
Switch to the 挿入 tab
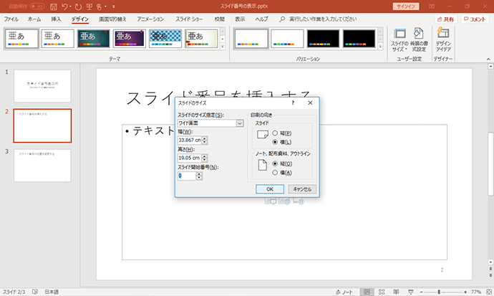(56, 19)
